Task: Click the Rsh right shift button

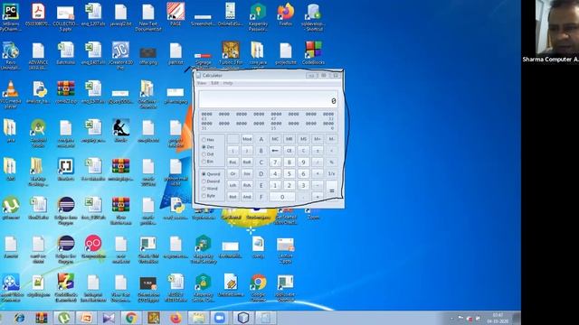Action: click(247, 185)
